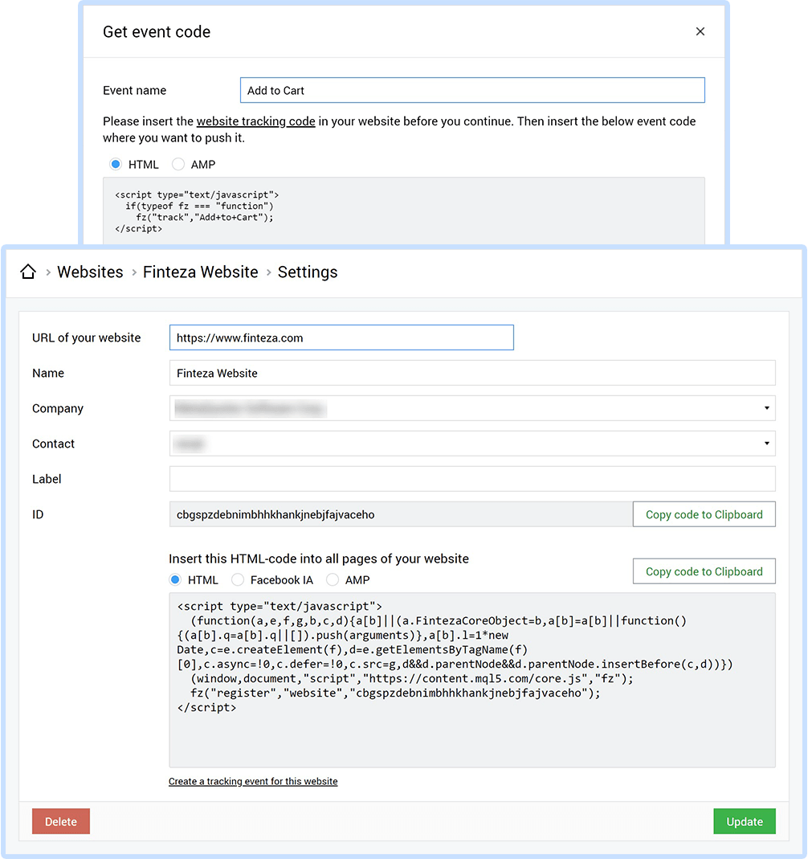
Task: Open the Contact dropdown
Action: pyautogui.click(x=472, y=444)
